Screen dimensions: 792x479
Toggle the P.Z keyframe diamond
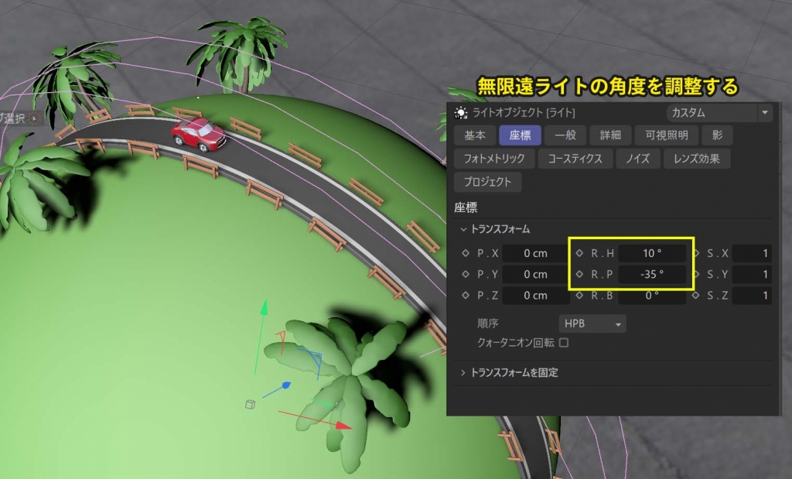click(x=466, y=296)
